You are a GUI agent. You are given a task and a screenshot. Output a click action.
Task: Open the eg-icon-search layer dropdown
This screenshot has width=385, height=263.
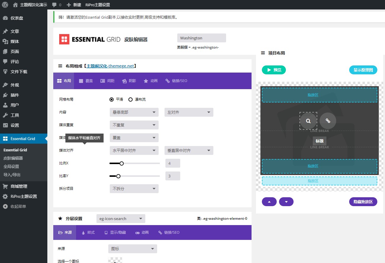pos(121,219)
